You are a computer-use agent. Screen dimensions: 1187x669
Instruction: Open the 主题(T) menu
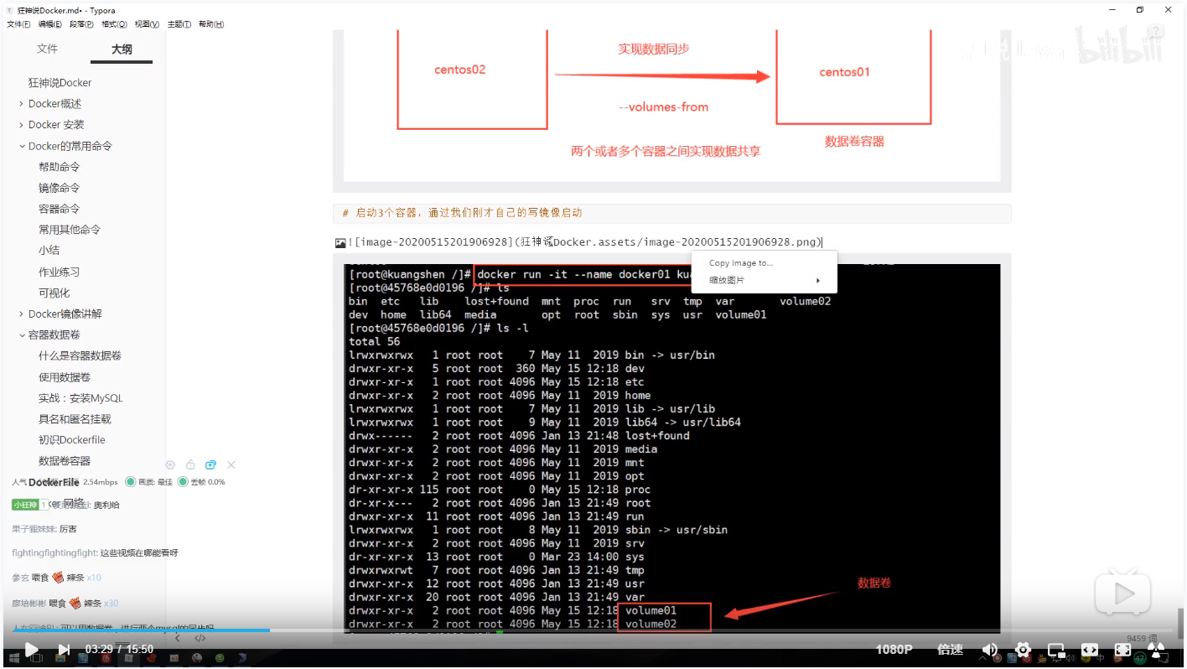(179, 24)
